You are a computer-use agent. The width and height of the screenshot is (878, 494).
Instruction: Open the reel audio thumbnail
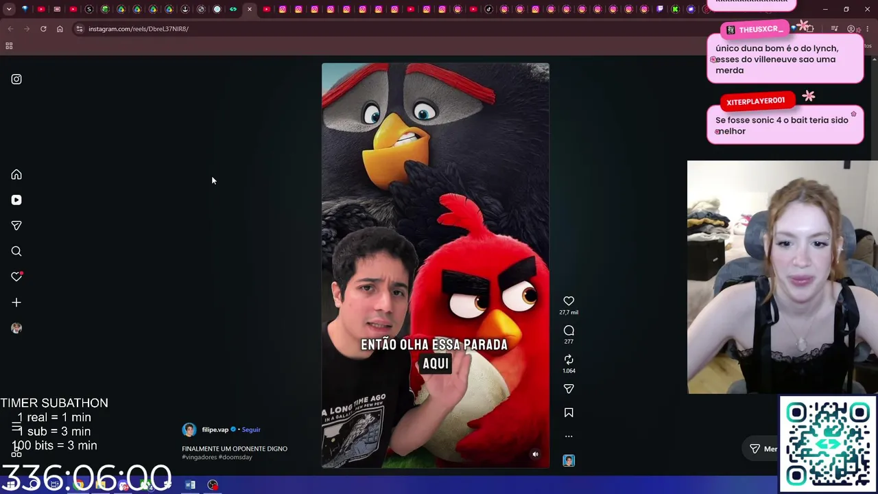pos(569,460)
